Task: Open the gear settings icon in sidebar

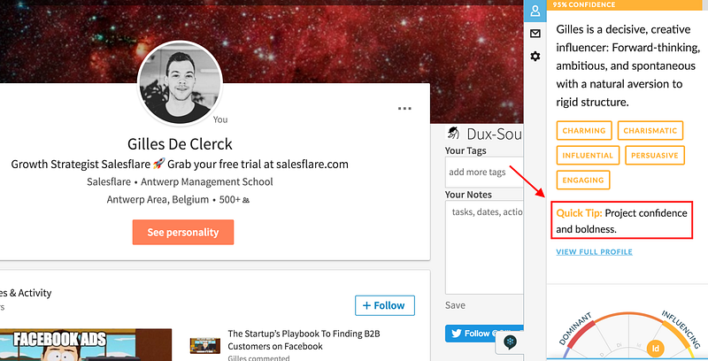Action: click(535, 57)
